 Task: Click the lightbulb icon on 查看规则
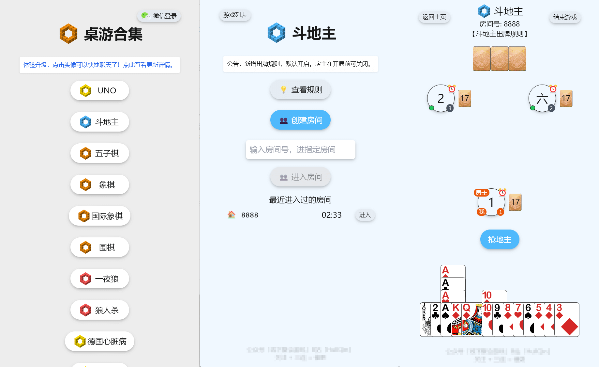click(284, 89)
